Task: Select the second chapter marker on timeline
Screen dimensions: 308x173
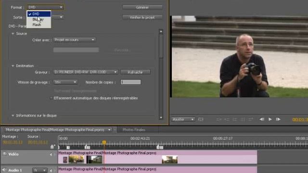Action: click(87, 148)
